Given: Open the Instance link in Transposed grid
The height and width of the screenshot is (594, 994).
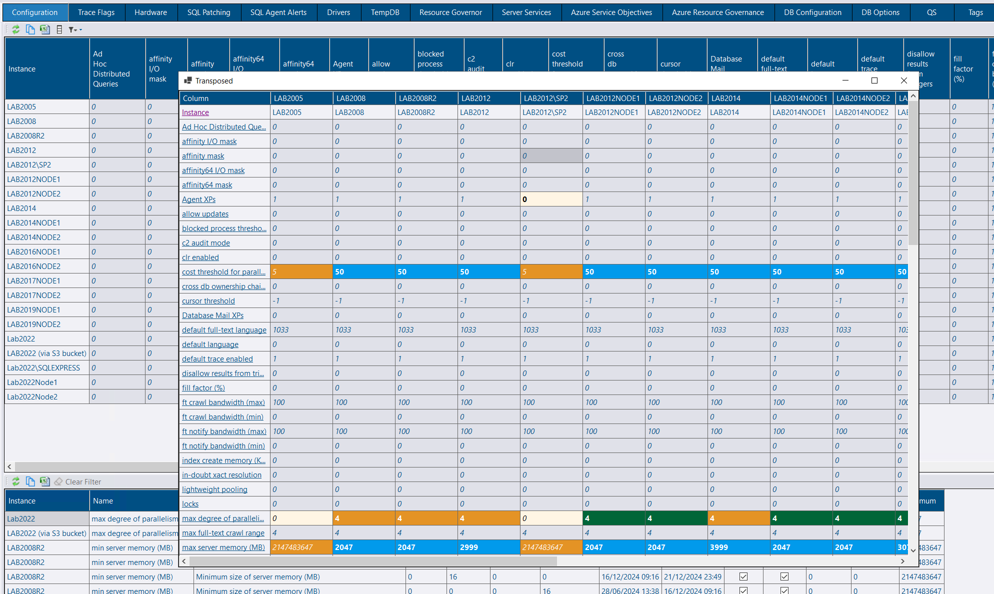Looking at the screenshot, I should 195,112.
